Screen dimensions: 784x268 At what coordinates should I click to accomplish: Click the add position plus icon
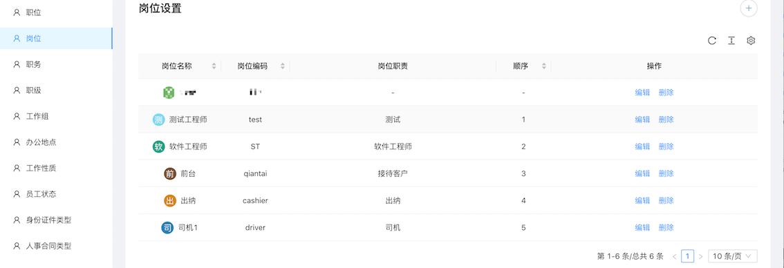[x=749, y=8]
